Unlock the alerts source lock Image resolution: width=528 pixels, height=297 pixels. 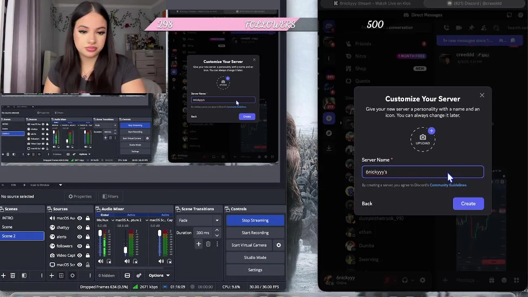[88, 237]
